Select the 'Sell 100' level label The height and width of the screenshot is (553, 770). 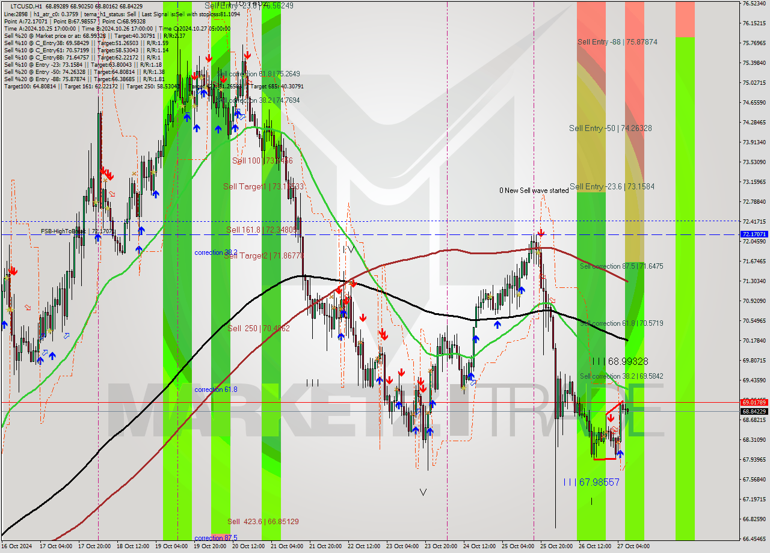click(262, 160)
